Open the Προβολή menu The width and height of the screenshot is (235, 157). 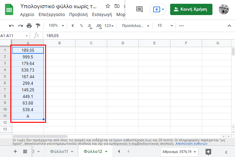coord(78,14)
